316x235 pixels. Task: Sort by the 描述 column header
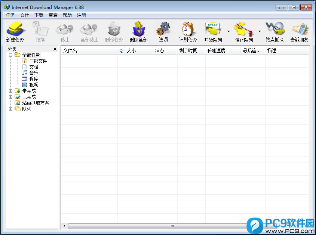pyautogui.click(x=287, y=50)
